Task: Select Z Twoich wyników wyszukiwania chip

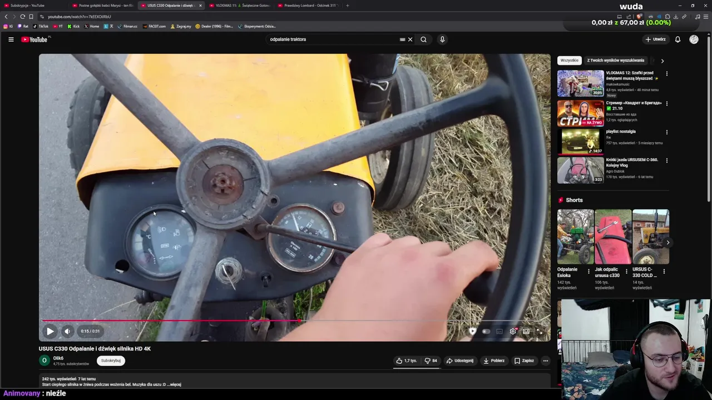Action: tap(615, 61)
